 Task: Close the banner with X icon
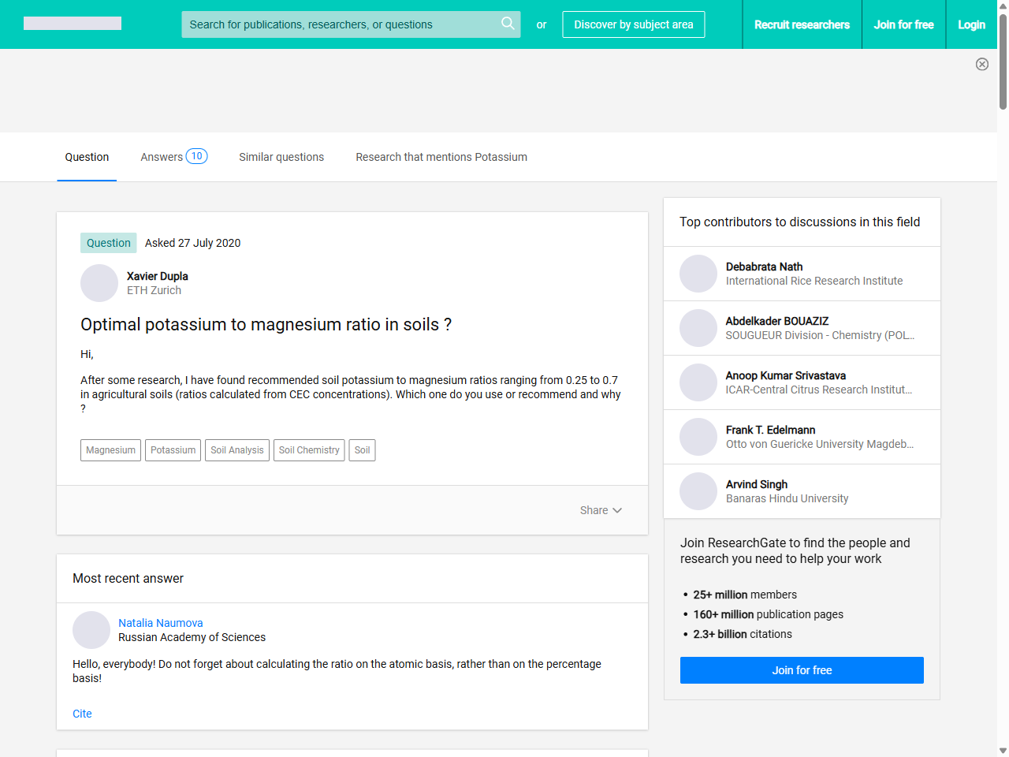tap(981, 65)
